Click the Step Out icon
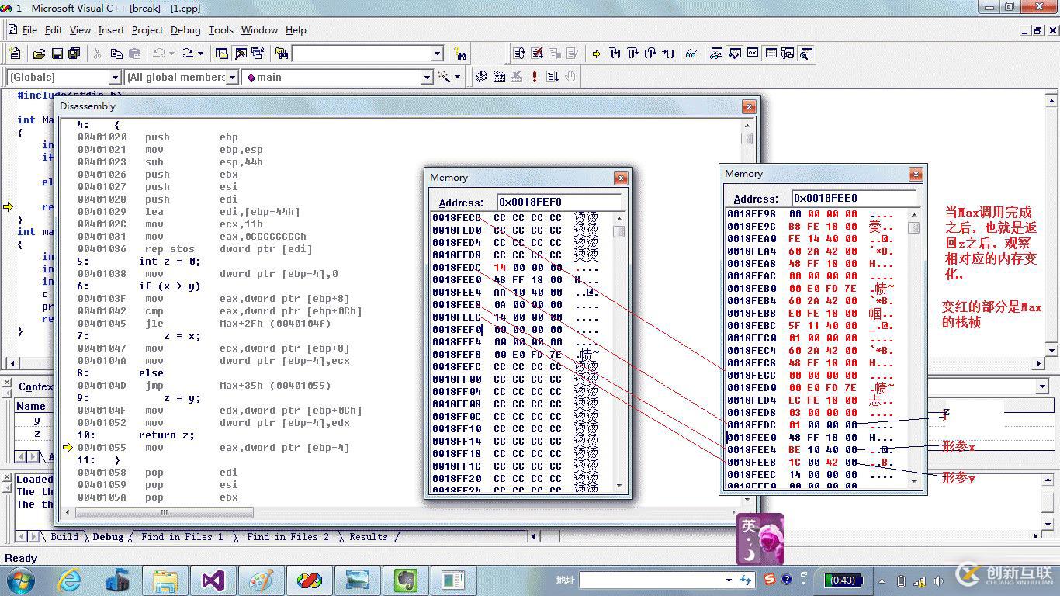Screen dimensions: 1060x596 (651, 54)
